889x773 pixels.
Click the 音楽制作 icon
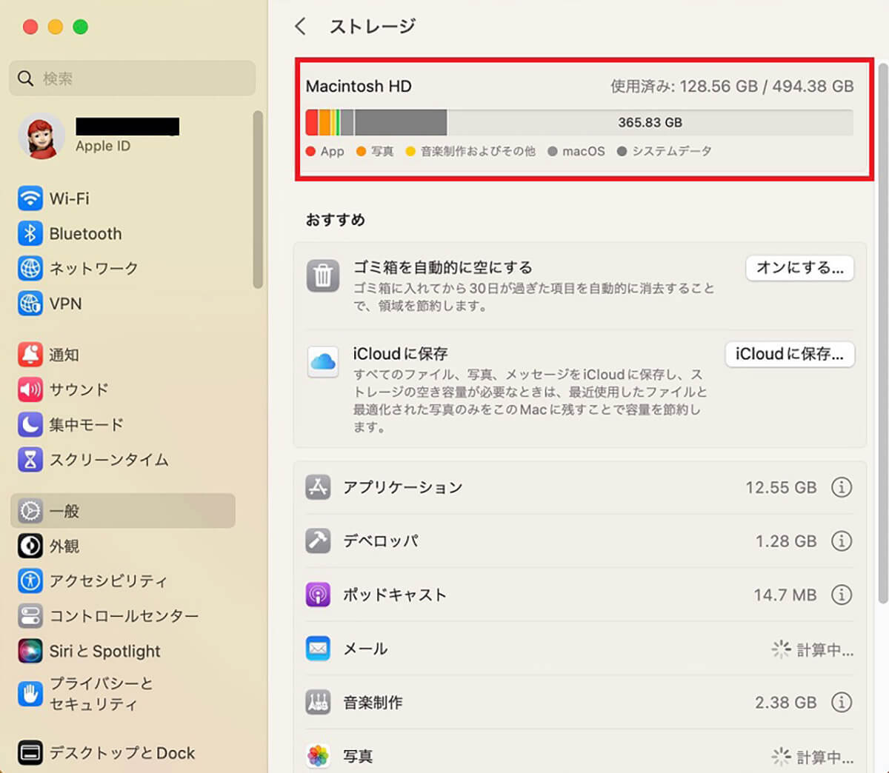(318, 702)
